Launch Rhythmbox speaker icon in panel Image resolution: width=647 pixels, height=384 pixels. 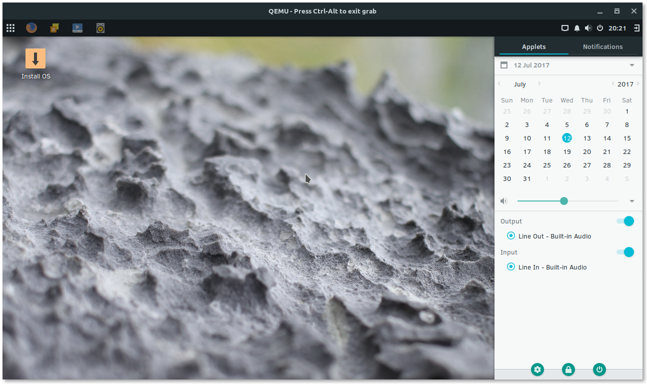tap(100, 28)
